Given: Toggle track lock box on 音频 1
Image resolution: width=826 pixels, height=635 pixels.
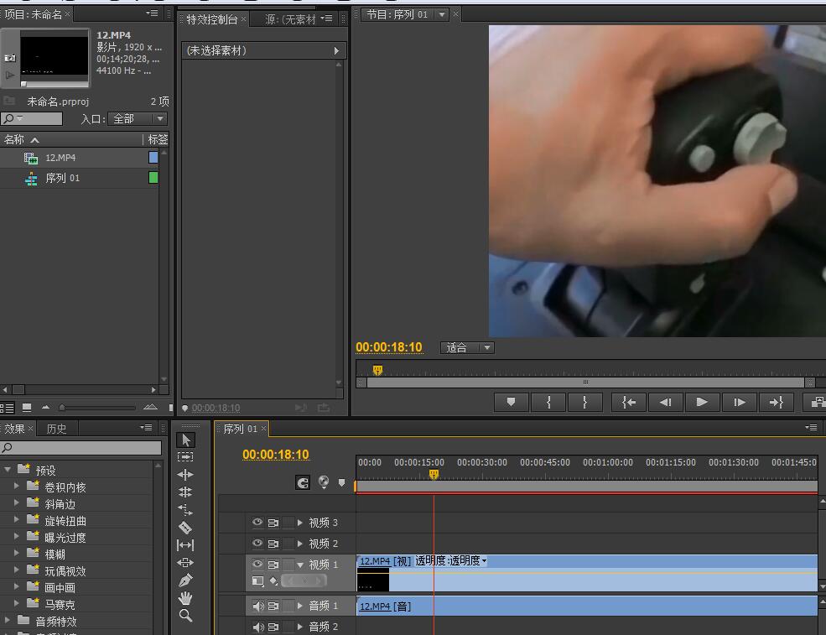Looking at the screenshot, I should [x=288, y=606].
